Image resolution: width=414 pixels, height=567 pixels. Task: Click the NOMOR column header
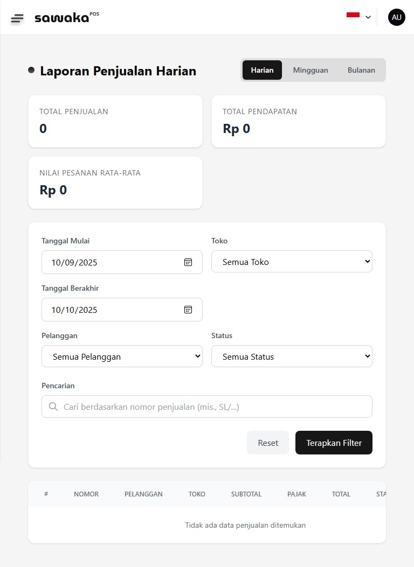tap(86, 494)
